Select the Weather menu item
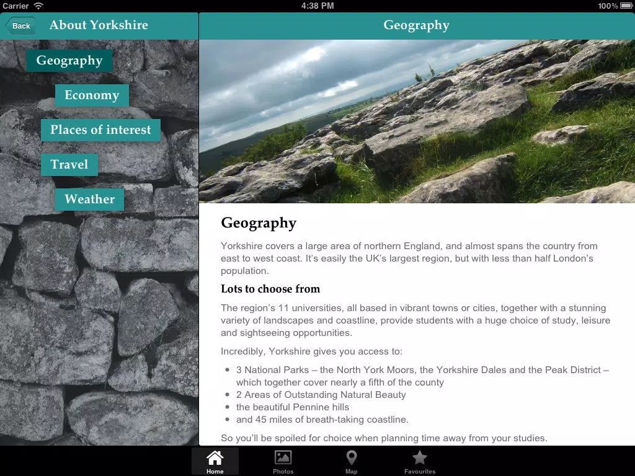Screen dimensions: 635x476 tap(89, 199)
